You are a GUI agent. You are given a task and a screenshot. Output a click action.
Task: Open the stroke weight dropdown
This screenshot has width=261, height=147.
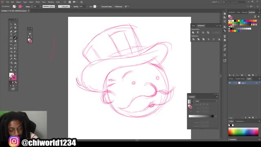40,7
